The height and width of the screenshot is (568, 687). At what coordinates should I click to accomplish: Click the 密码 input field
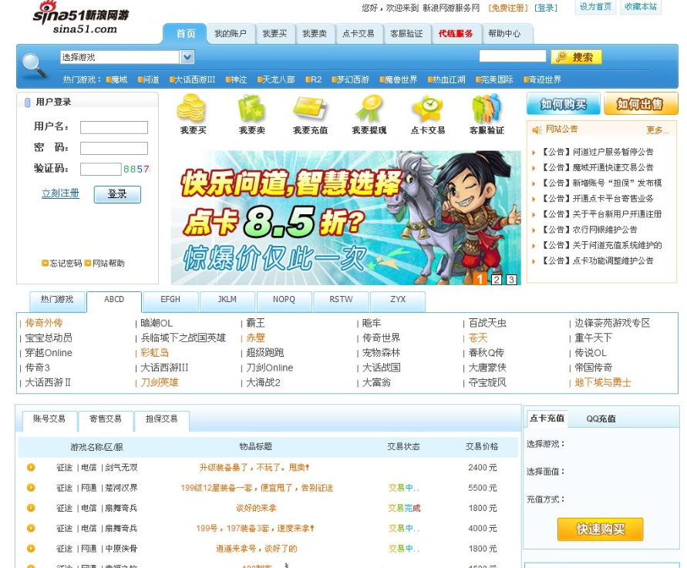coord(114,148)
